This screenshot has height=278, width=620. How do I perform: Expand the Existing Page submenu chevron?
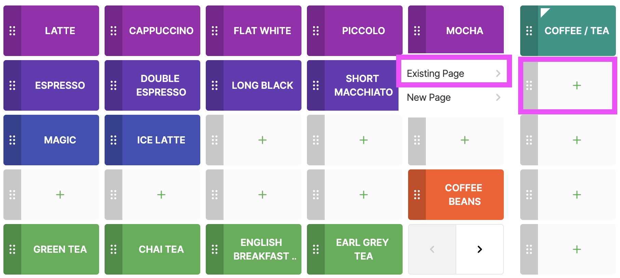tap(498, 73)
